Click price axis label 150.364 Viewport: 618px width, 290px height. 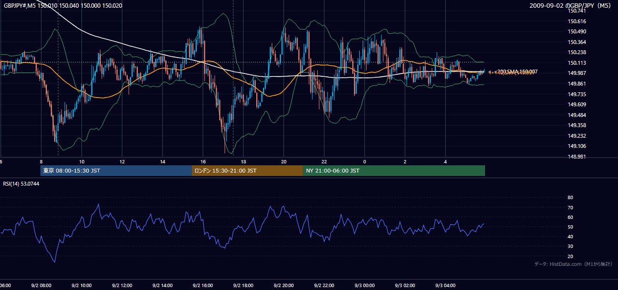pos(578,42)
